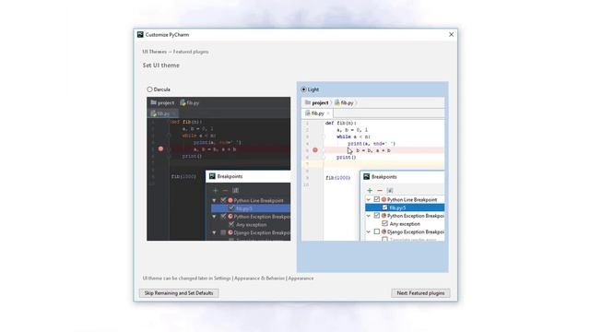This screenshot has height=332, width=590.
Task: Collapse Django Exception Breakpoint node in Light preview
Action: tap(369, 231)
